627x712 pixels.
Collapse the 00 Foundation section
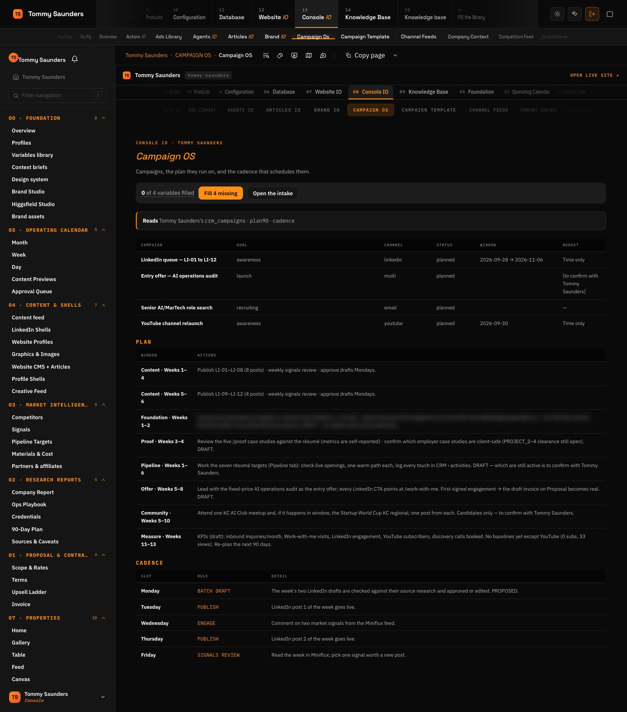tap(104, 118)
